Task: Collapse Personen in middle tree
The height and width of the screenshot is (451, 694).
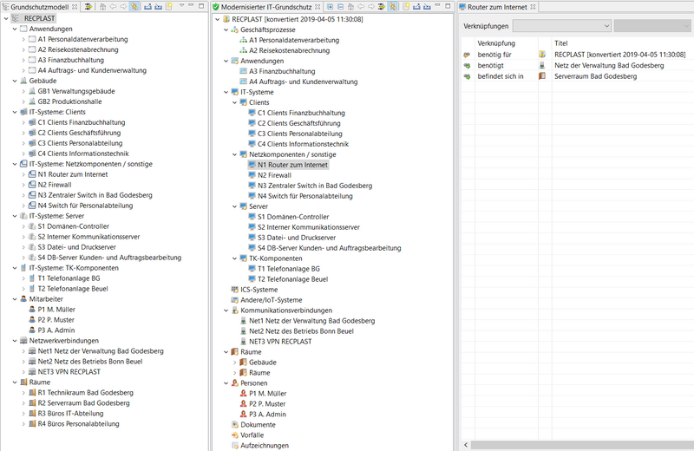Action: (x=226, y=382)
